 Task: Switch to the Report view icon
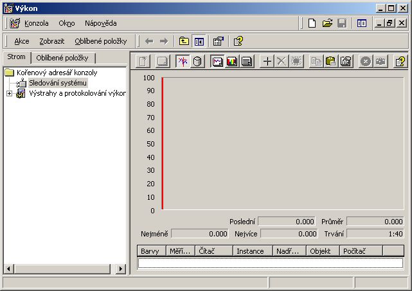(x=247, y=62)
